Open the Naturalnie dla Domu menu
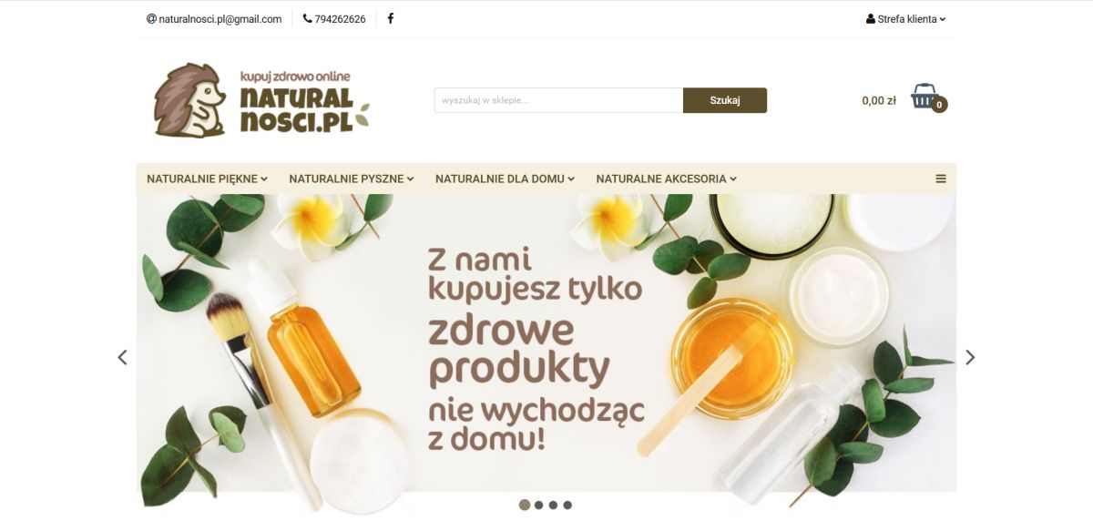1093x521 pixels. [x=506, y=179]
